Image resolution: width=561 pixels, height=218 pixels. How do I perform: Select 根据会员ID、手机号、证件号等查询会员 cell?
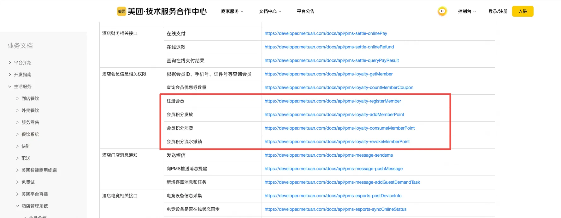[x=213, y=74]
